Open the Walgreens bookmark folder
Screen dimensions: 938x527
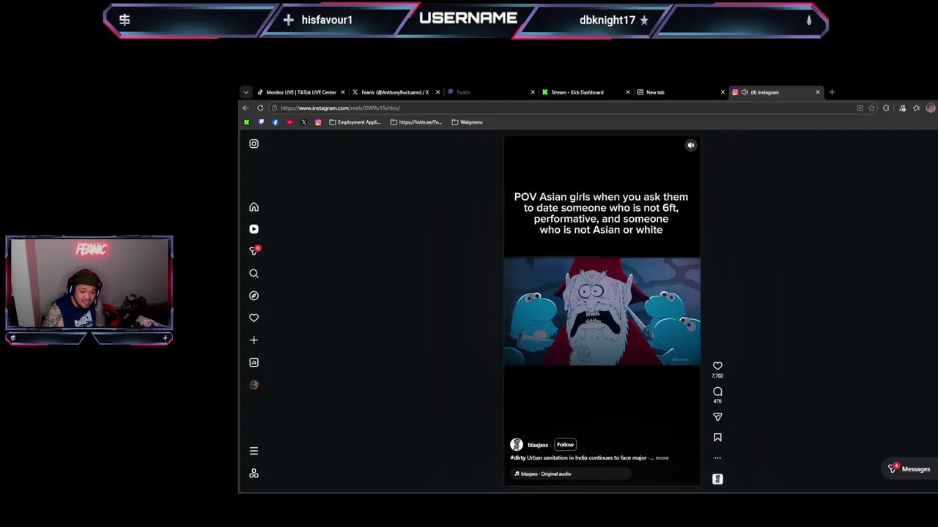pyautogui.click(x=468, y=122)
